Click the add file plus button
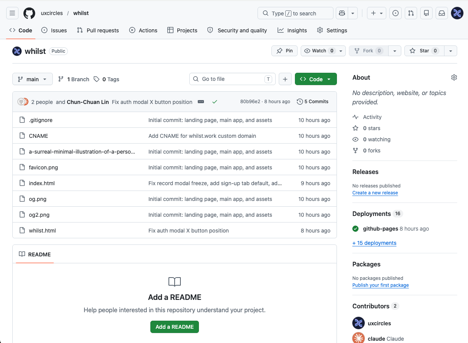Screen dimensions: 468x343 coord(285,79)
